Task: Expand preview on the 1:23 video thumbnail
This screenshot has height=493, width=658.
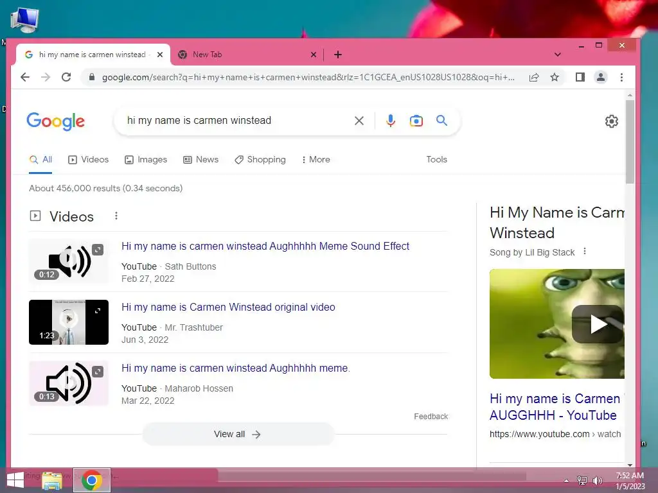Action: click(98, 311)
